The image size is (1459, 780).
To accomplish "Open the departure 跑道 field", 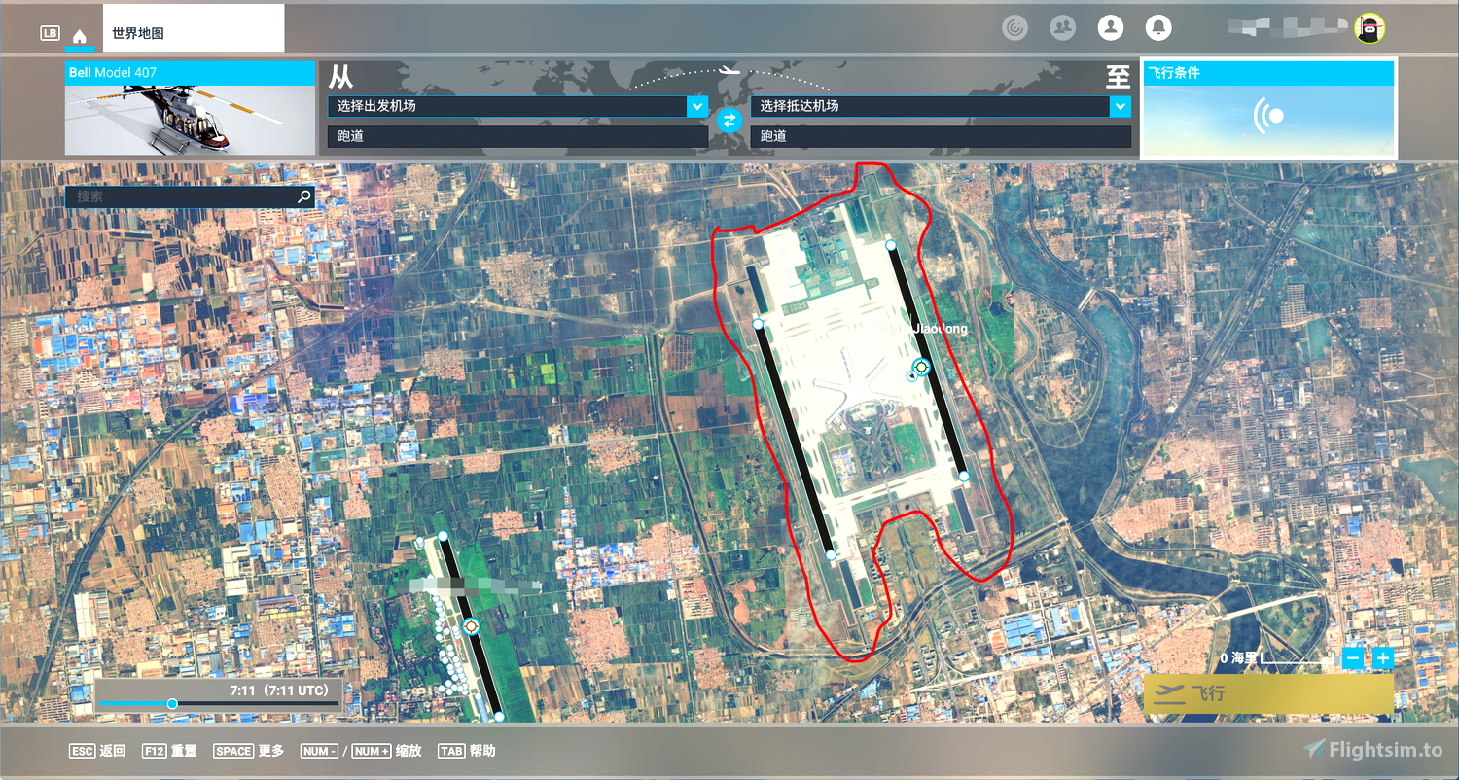I will [x=517, y=136].
